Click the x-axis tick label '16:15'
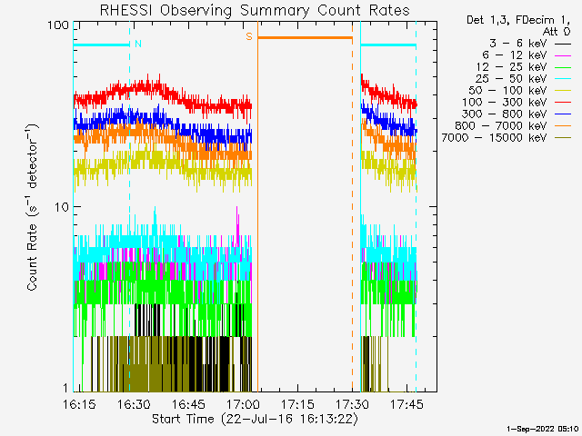Image resolution: width=582 pixels, height=436 pixels. pyautogui.click(x=79, y=404)
